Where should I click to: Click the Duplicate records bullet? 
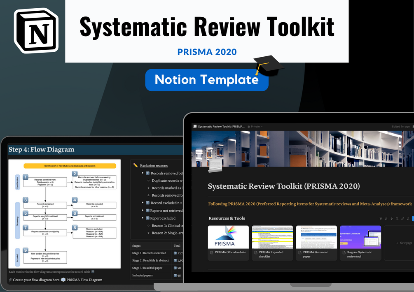(167, 181)
